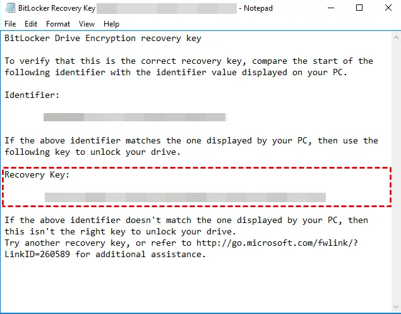Open the Format menu

[x=58, y=24]
